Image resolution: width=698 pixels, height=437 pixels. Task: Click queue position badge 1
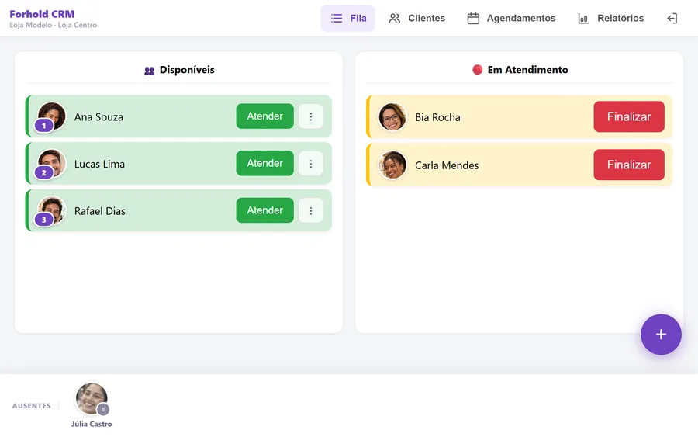tap(44, 126)
